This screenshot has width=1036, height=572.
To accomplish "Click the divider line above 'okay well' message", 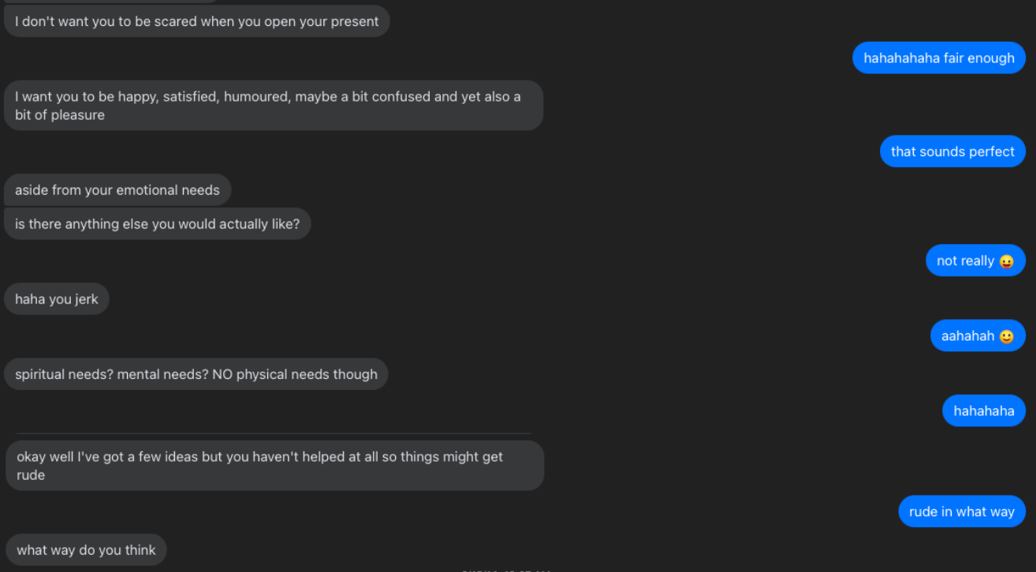I will pyautogui.click(x=274, y=433).
